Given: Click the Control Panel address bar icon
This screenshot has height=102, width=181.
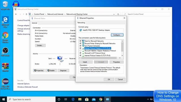Looking at the screenshot, I should (30, 14).
